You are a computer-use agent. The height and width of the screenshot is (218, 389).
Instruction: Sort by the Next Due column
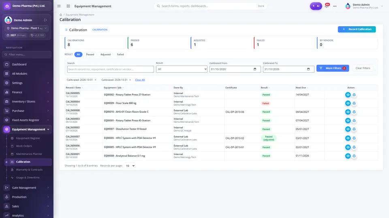302,88
